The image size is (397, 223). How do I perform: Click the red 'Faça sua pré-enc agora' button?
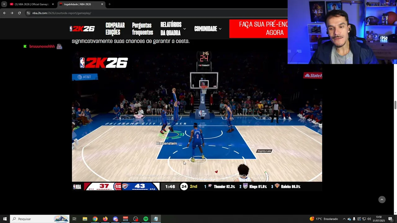[258, 29]
